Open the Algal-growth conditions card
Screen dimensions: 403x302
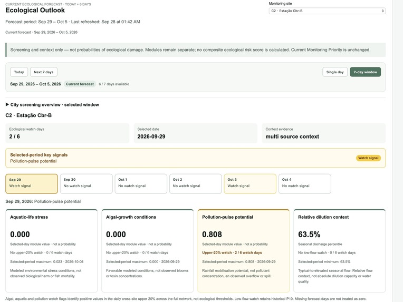tap(148, 251)
